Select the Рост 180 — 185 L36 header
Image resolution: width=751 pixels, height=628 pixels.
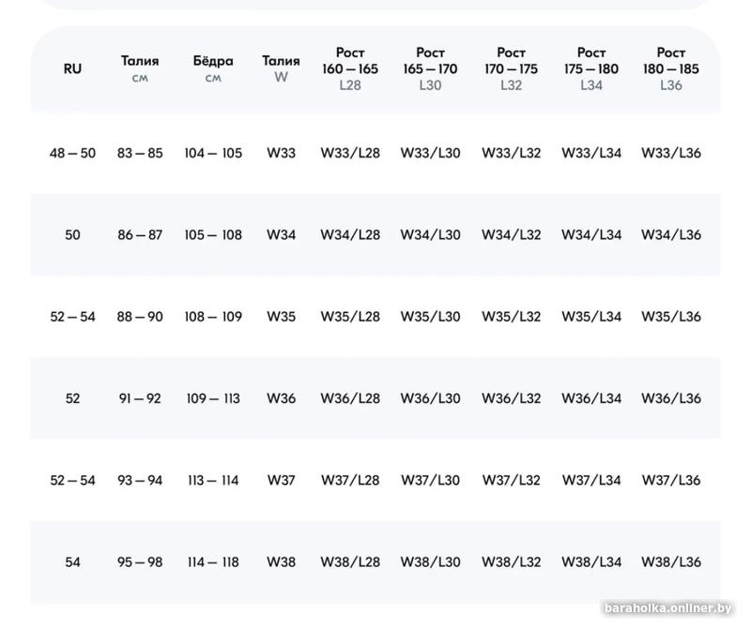[x=671, y=68]
